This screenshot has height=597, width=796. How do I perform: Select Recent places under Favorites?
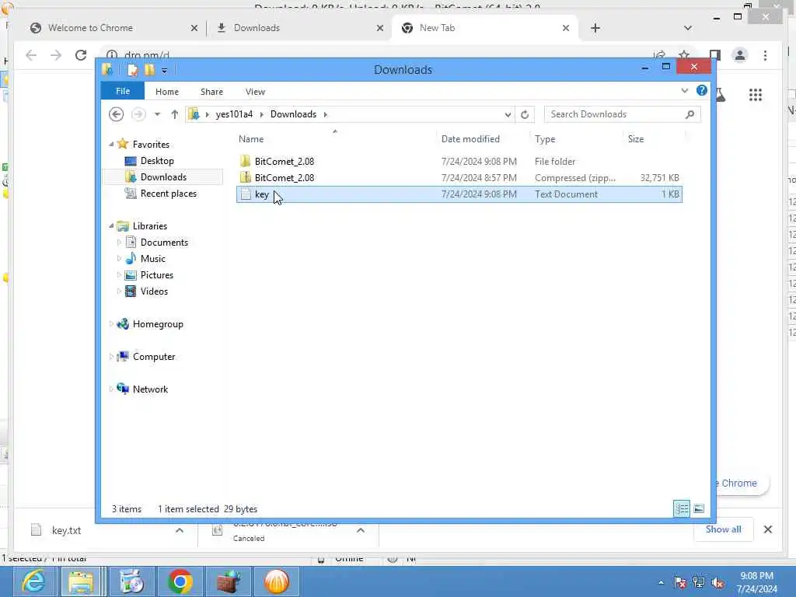[x=168, y=194]
